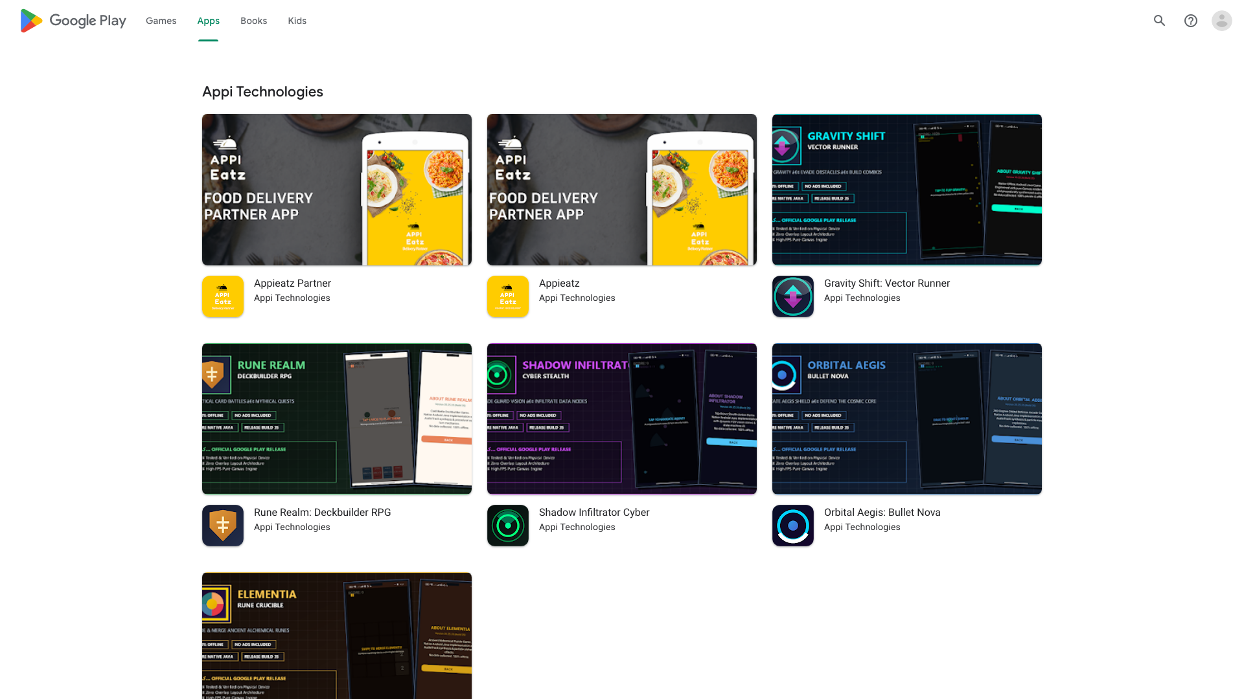Click the Shadow Infiltrator radar app icon
Screen dimensions: 1244x699
(x=508, y=526)
